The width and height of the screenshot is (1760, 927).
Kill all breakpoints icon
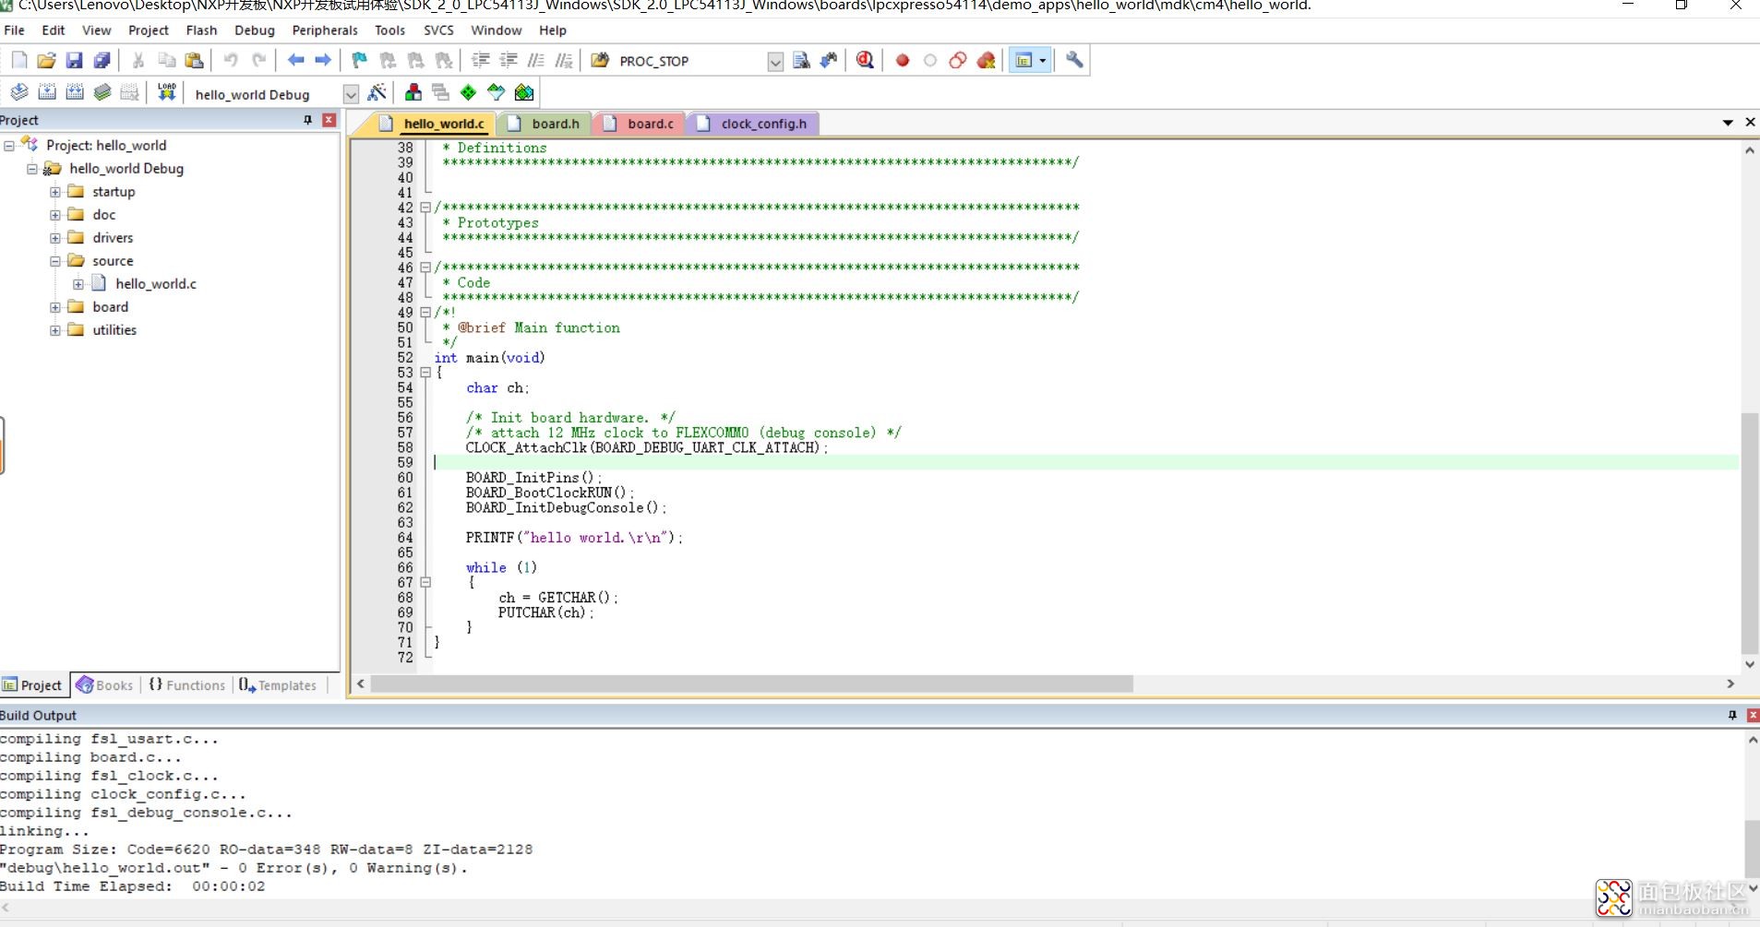[x=986, y=61]
